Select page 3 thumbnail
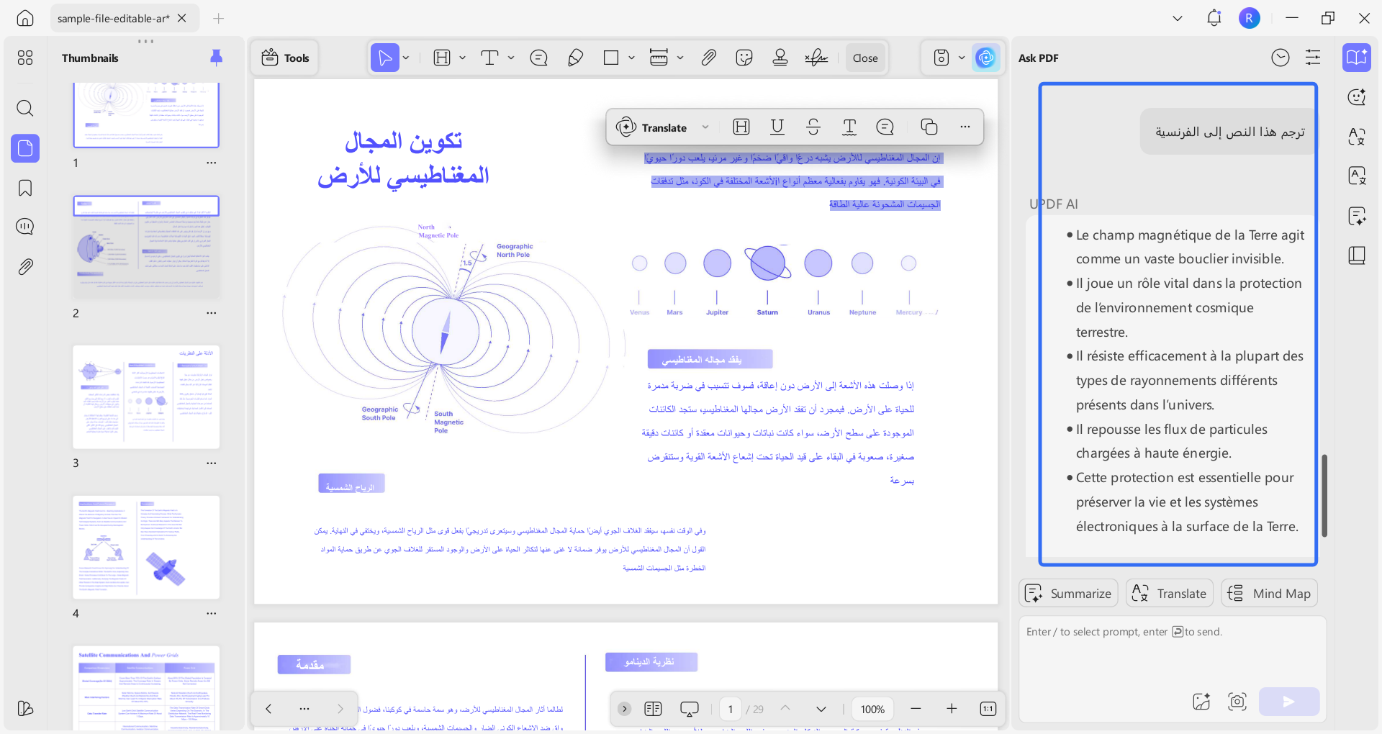 pos(146,397)
